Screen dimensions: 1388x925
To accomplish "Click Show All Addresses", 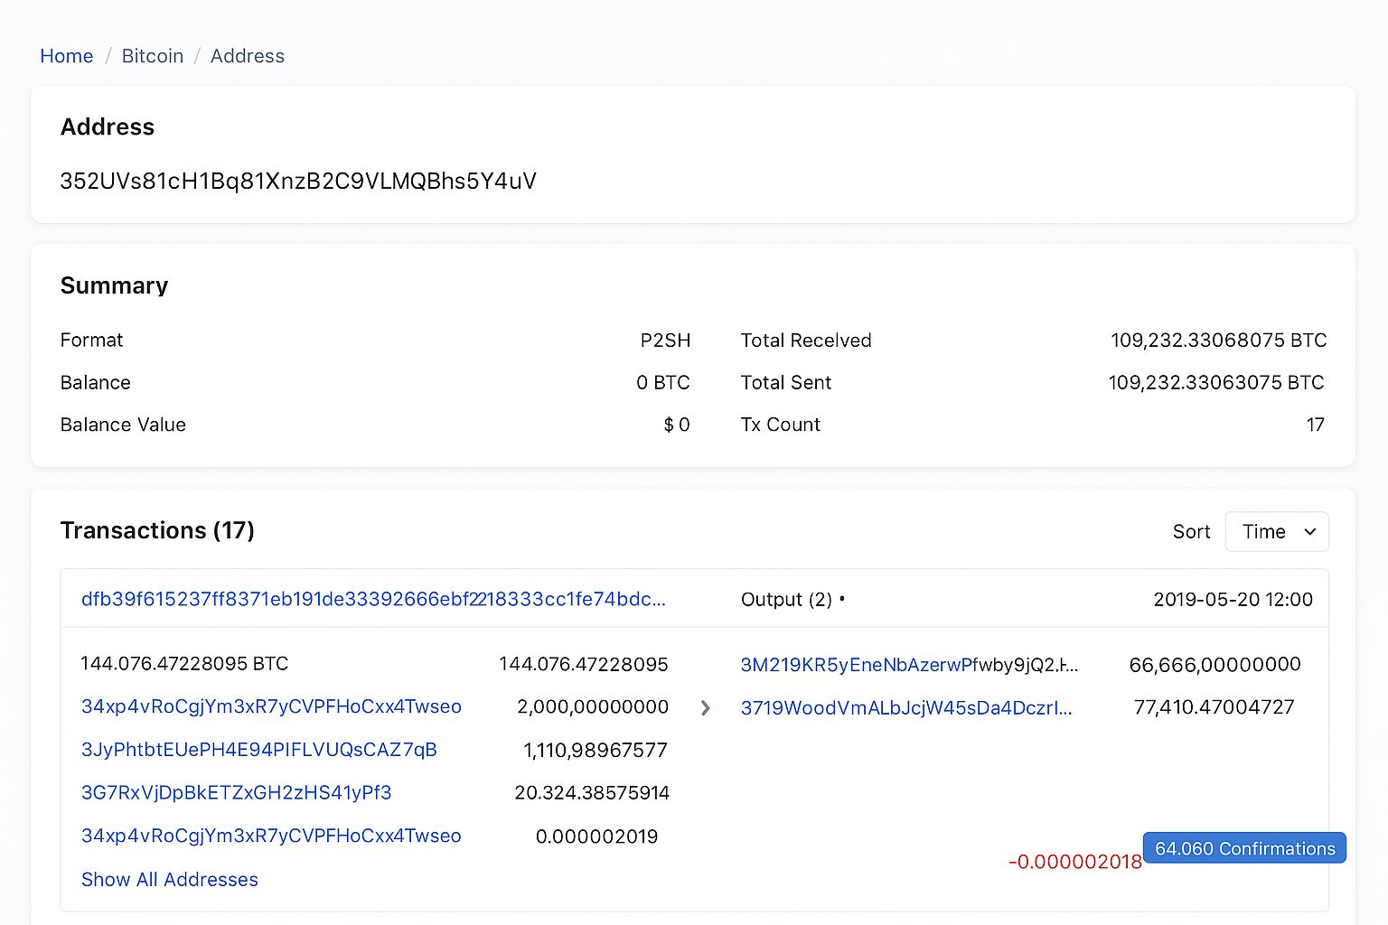I will click(x=169, y=879).
